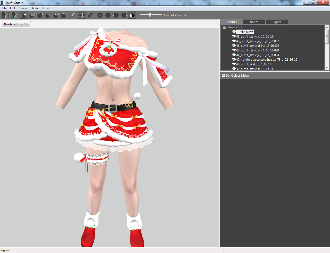Pick the Inflate brush tool
The image size is (330, 253).
click(40, 15)
